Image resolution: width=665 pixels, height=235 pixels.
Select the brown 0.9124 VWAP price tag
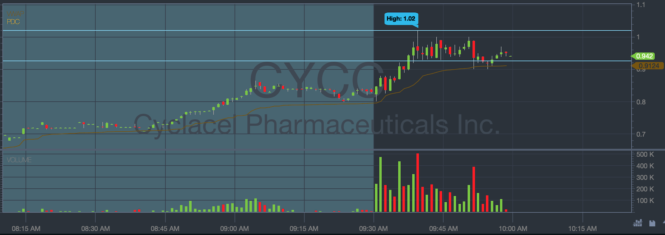coord(648,66)
